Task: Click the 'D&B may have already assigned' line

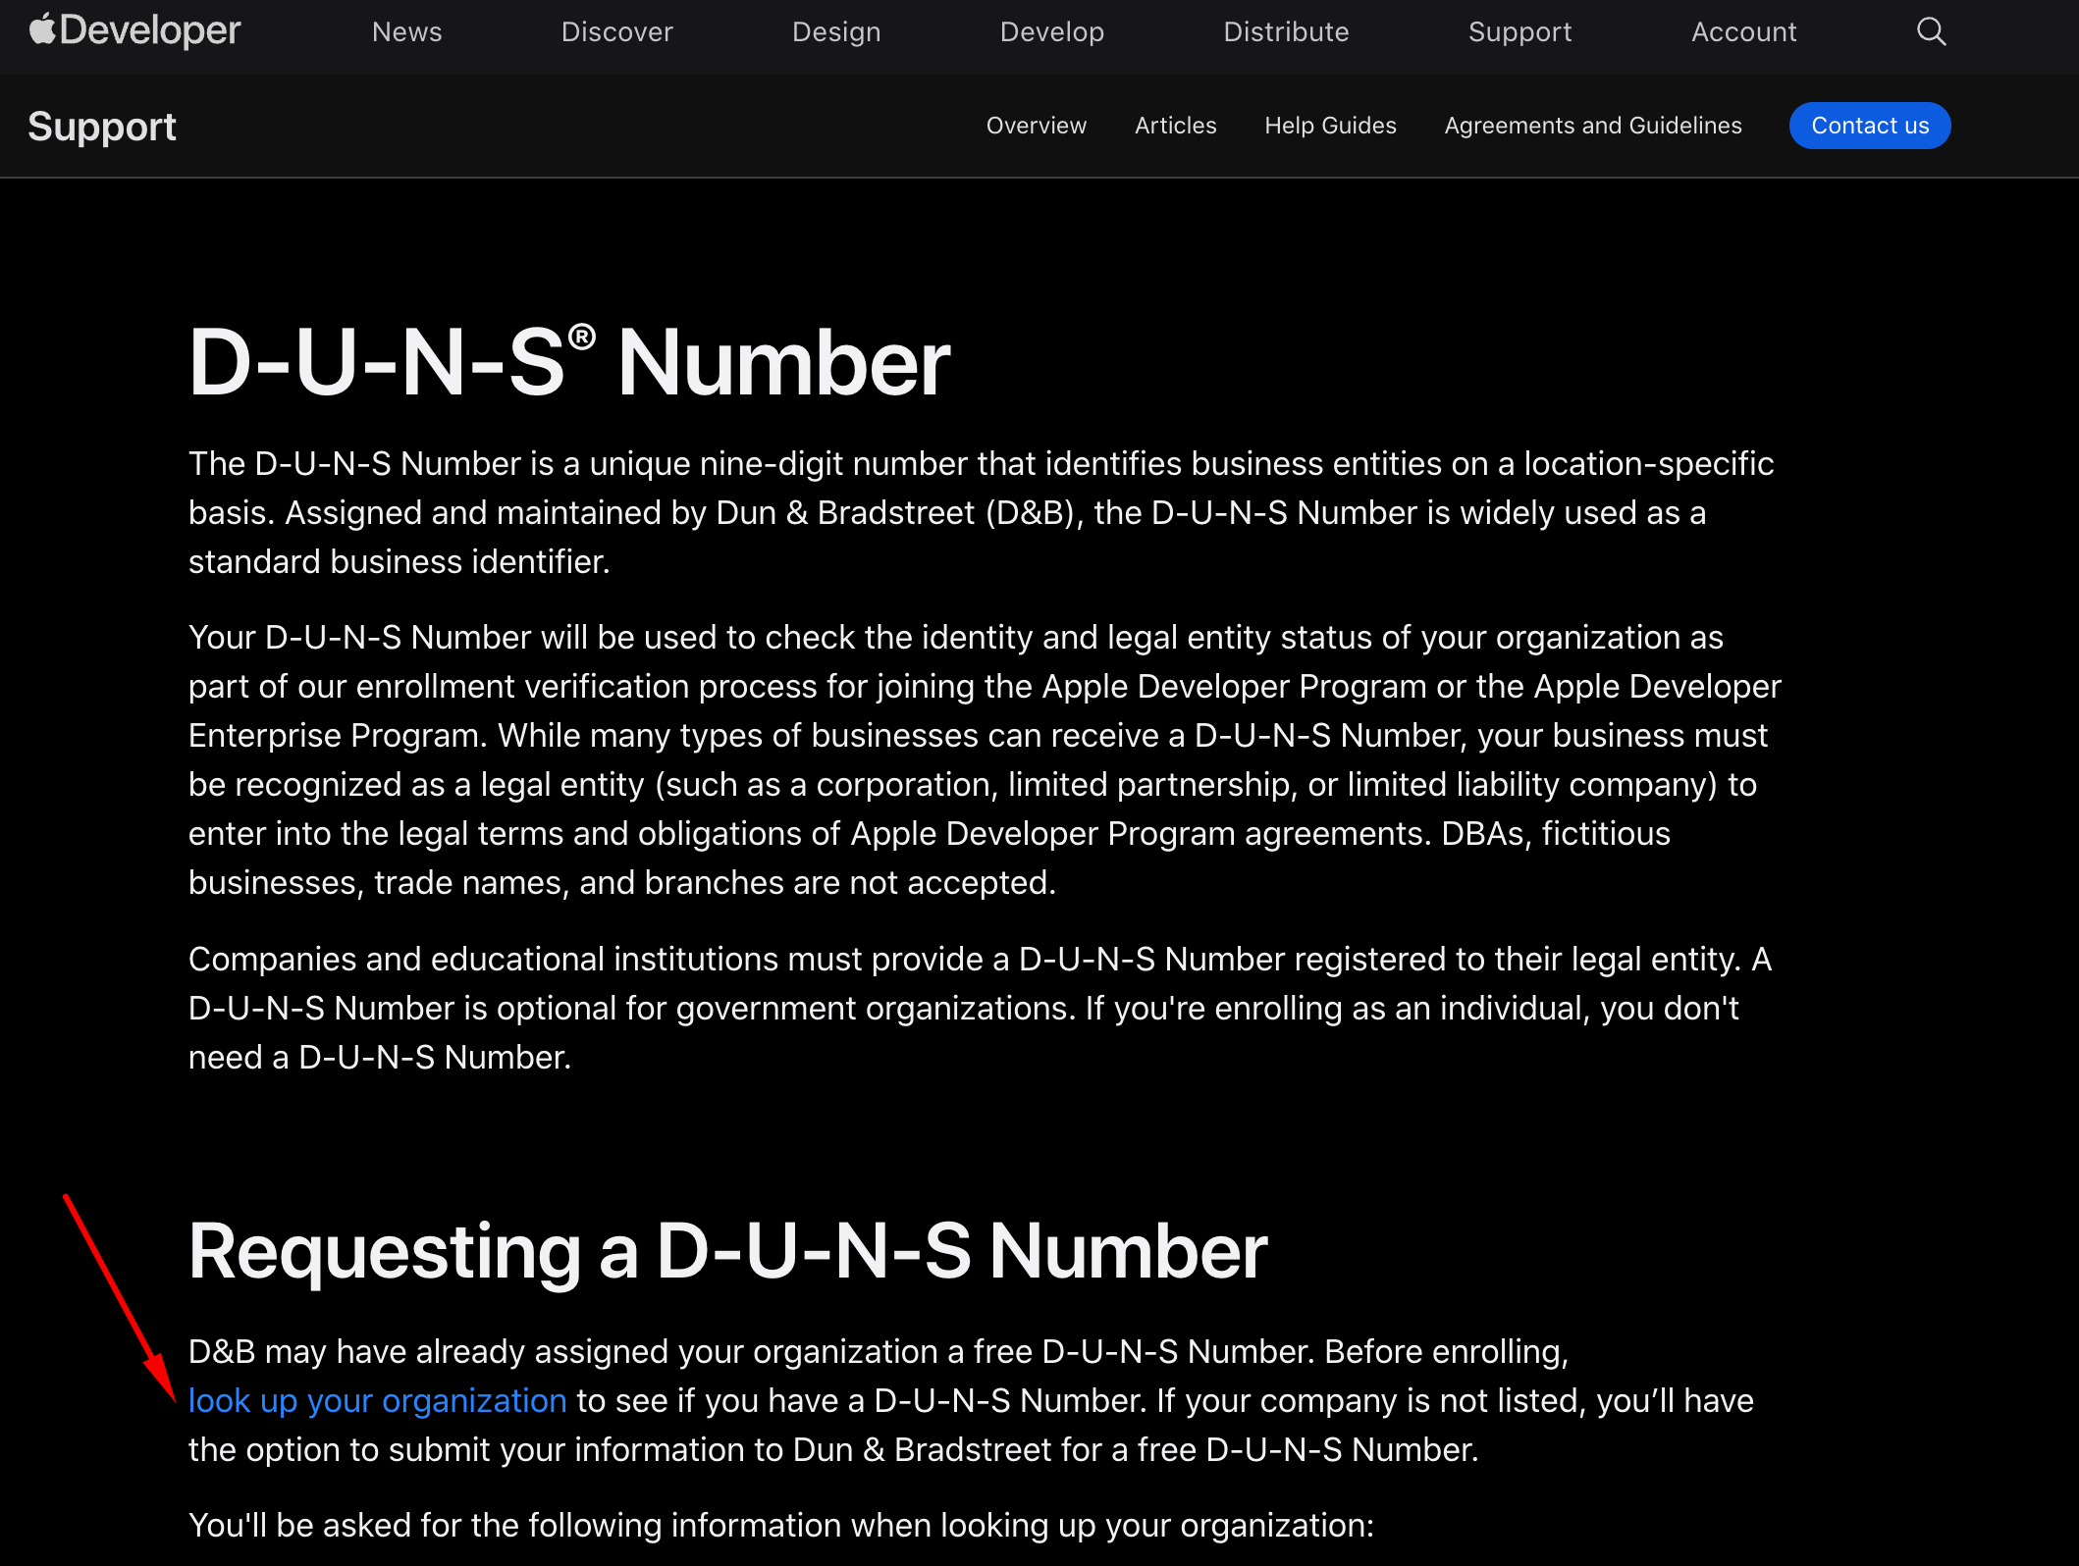Action: (879, 1351)
